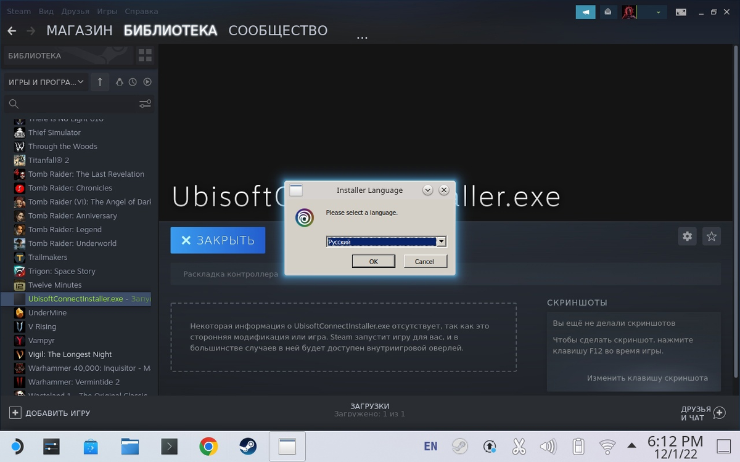Click ДОБАВИТЬ ИГРУ plus button
This screenshot has width=740, height=462.
[x=49, y=413]
